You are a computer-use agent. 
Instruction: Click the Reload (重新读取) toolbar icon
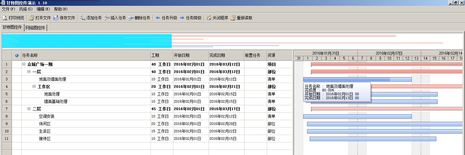(x=233, y=18)
